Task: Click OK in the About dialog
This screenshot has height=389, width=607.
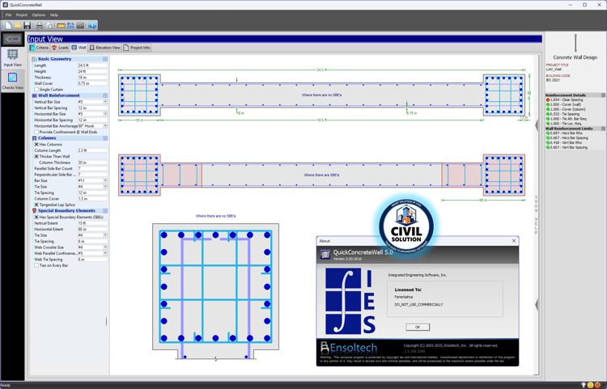Action: point(418,327)
